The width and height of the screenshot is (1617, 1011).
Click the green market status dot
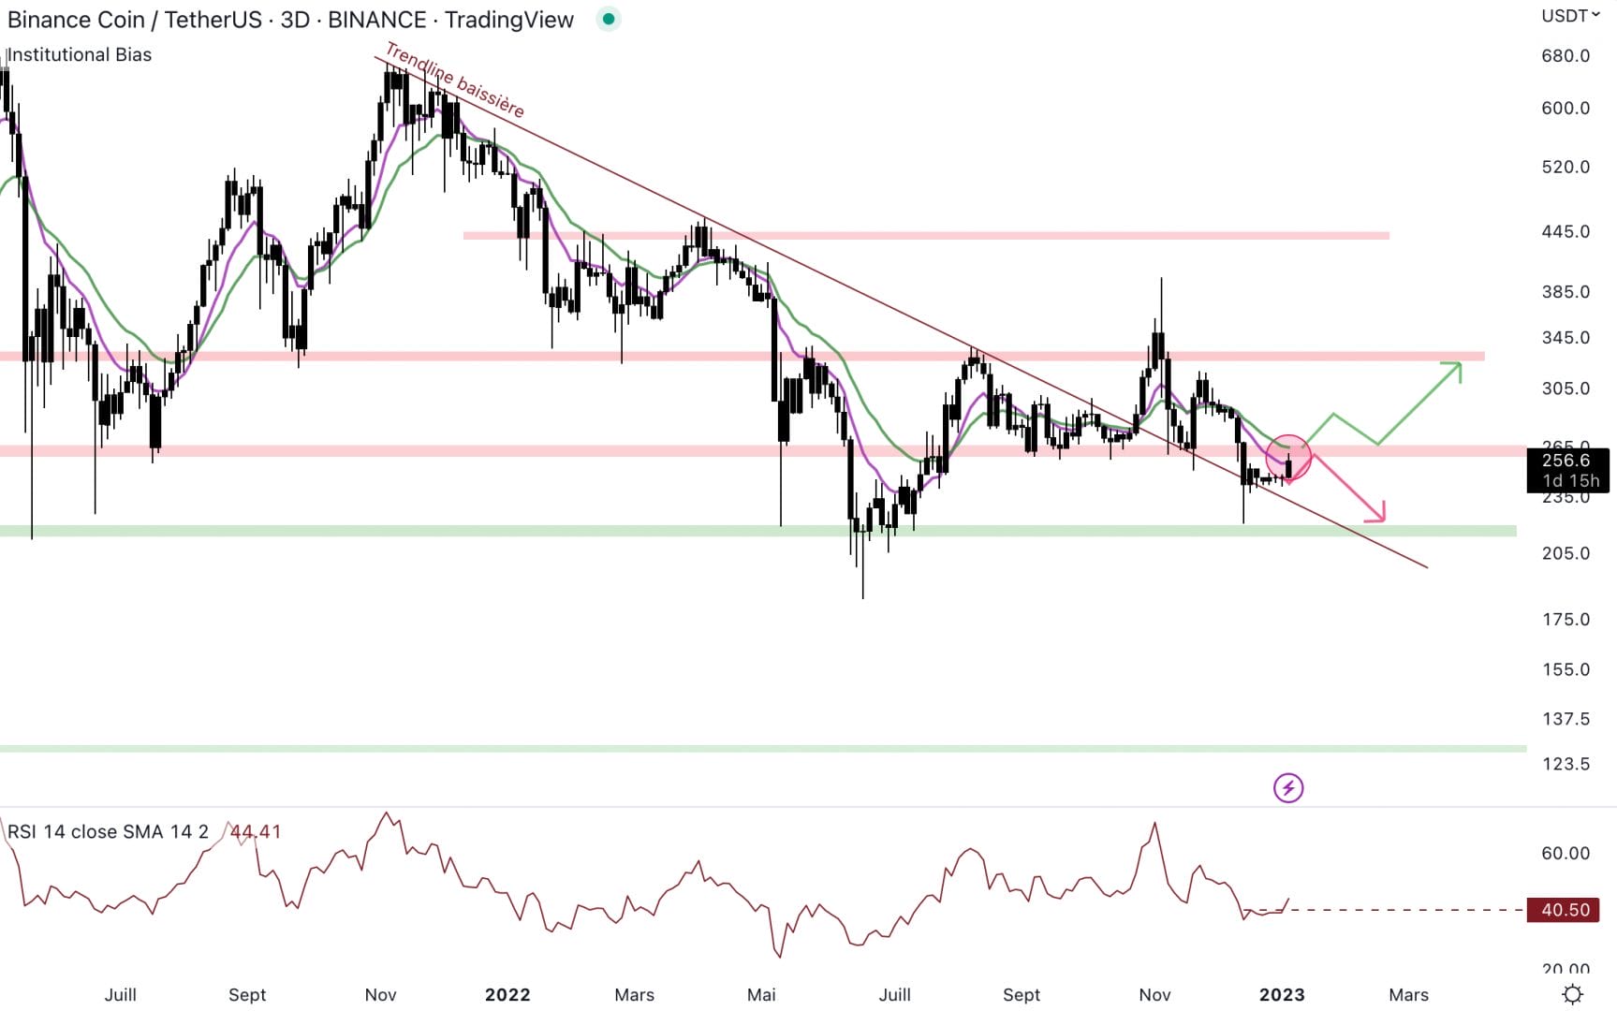609,18
